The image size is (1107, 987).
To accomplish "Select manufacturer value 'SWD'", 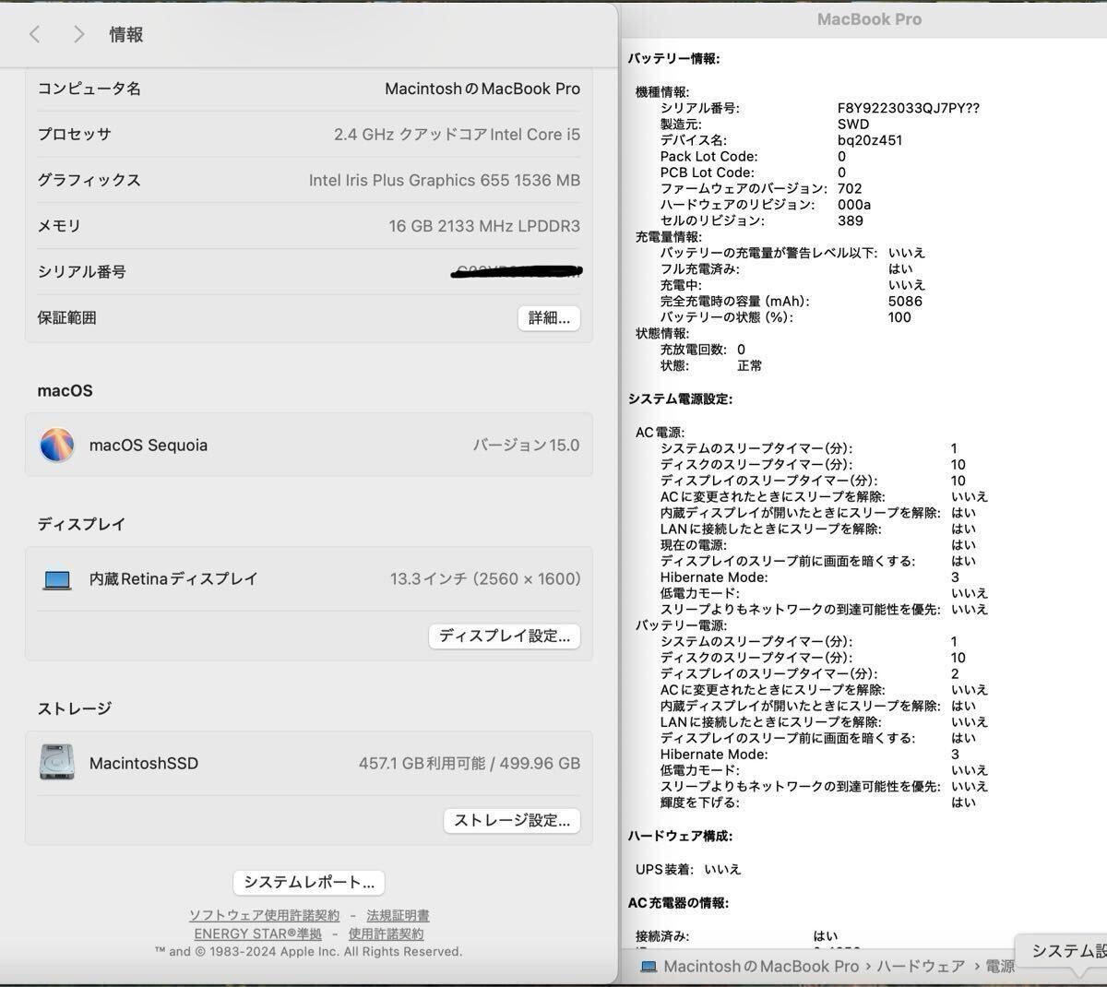I will click(853, 124).
